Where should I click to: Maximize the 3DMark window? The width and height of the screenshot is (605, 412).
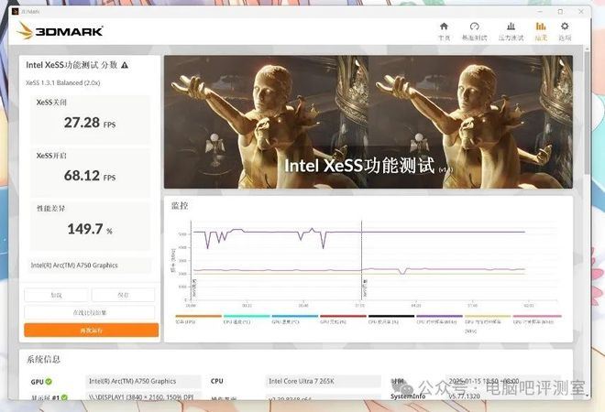point(560,12)
